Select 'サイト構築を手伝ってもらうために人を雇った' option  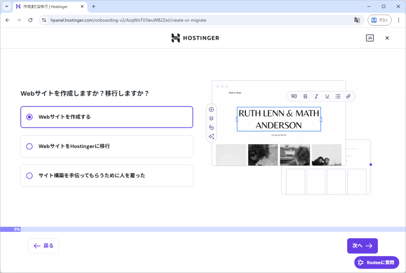coord(29,176)
